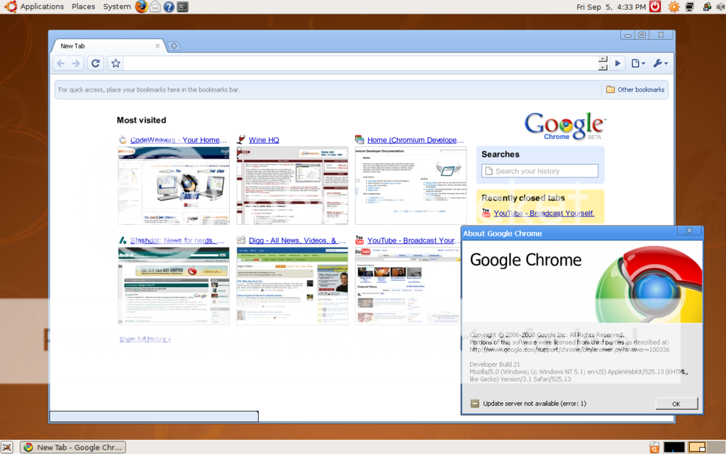The image size is (726, 454).
Task: Go back with the back arrow
Action: (61, 63)
